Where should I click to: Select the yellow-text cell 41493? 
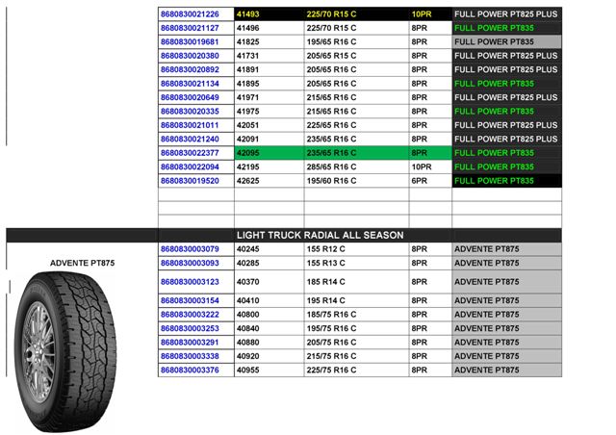pos(269,14)
